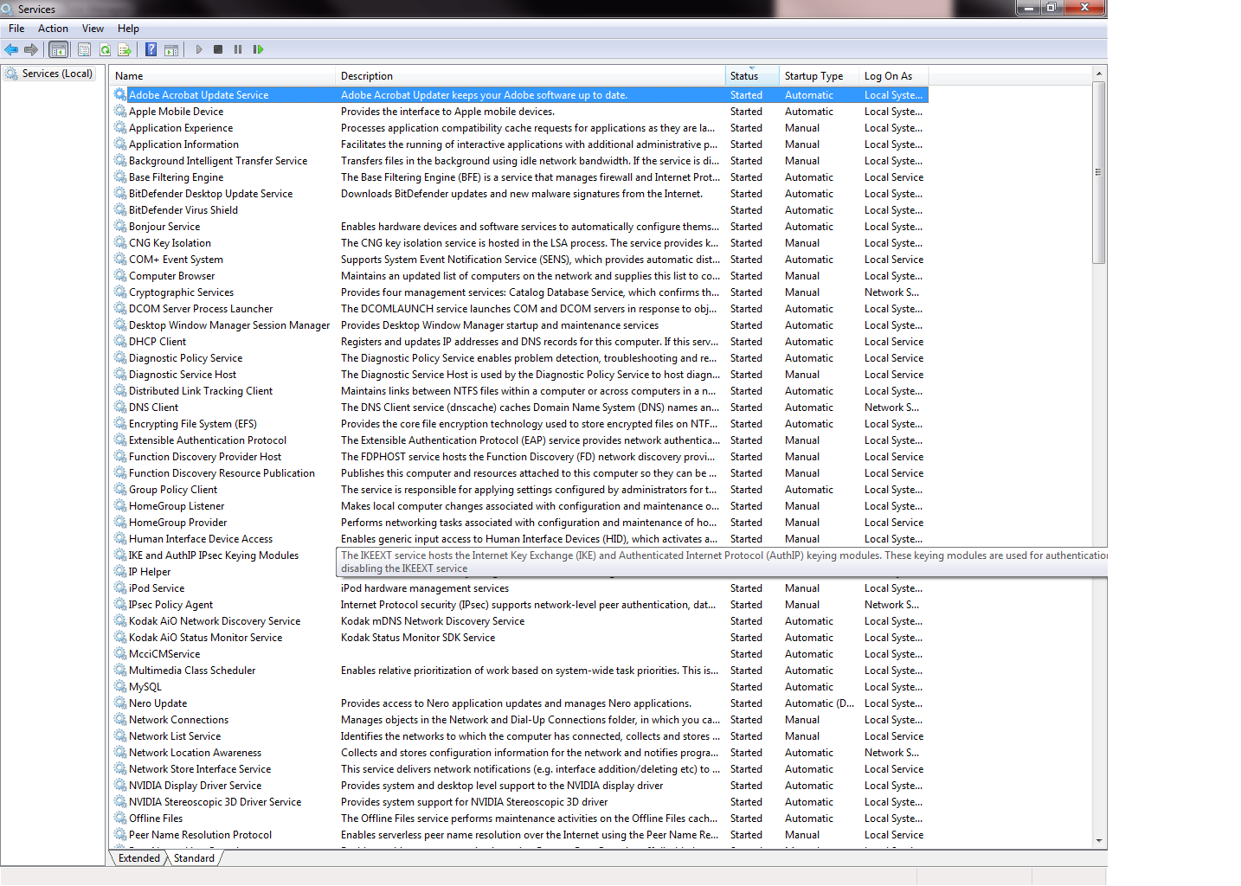The width and height of the screenshot is (1241, 886).
Task: Select Adobe Acrobat Update Service row
Action: [x=519, y=95]
